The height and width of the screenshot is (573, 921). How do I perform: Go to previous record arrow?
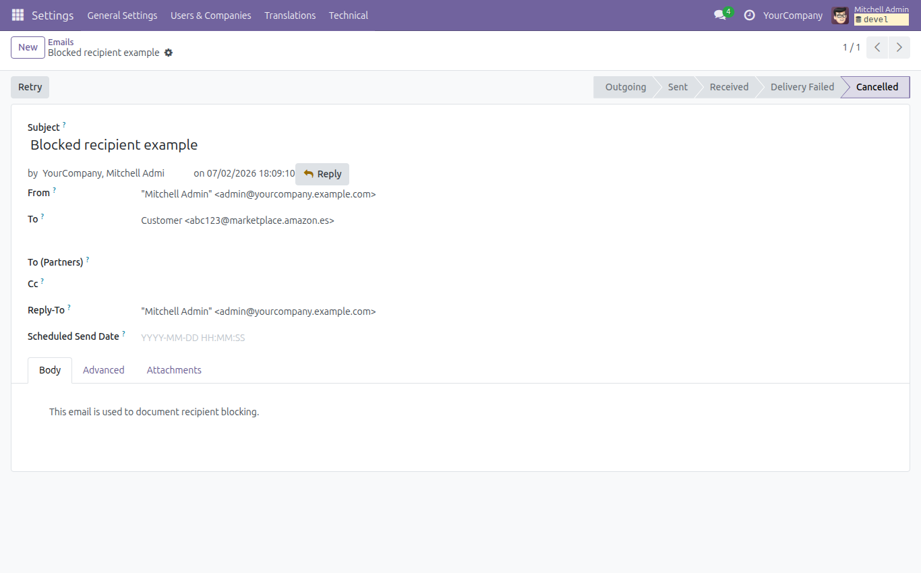[877, 47]
